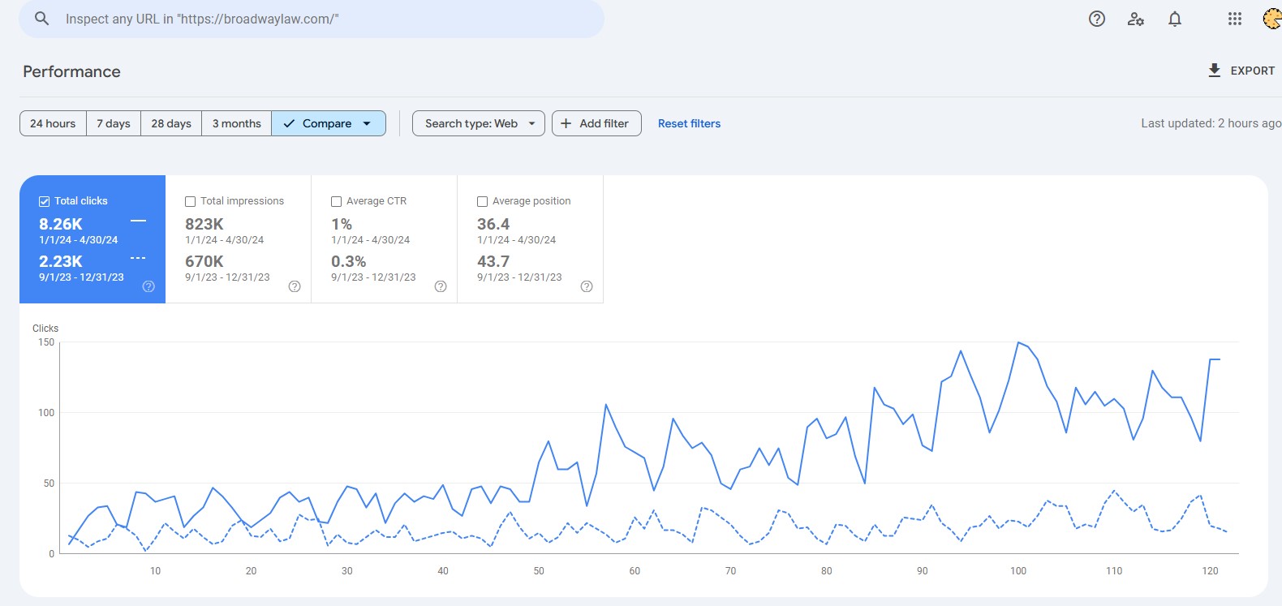Viewport: 1282px width, 606px height.
Task: Open the Google apps grid
Action: point(1234,19)
